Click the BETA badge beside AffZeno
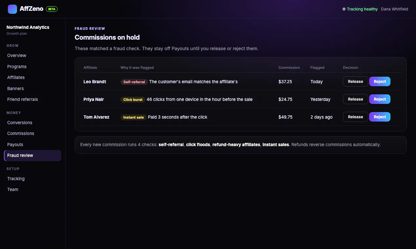The image size is (416, 249). (x=52, y=9)
